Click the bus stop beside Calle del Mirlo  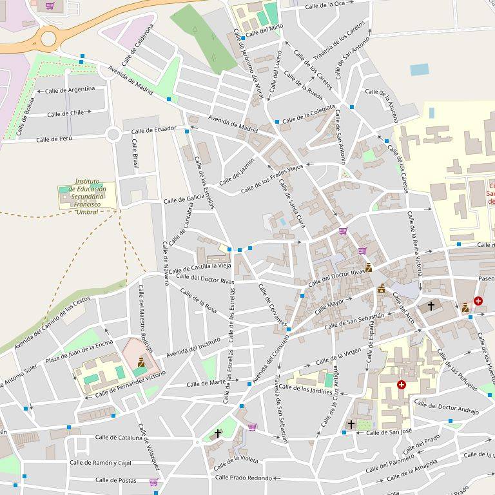(x=243, y=39)
